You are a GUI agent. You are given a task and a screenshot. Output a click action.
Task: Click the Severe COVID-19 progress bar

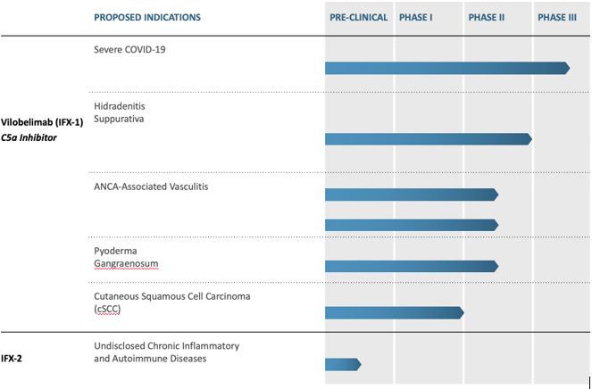point(446,68)
